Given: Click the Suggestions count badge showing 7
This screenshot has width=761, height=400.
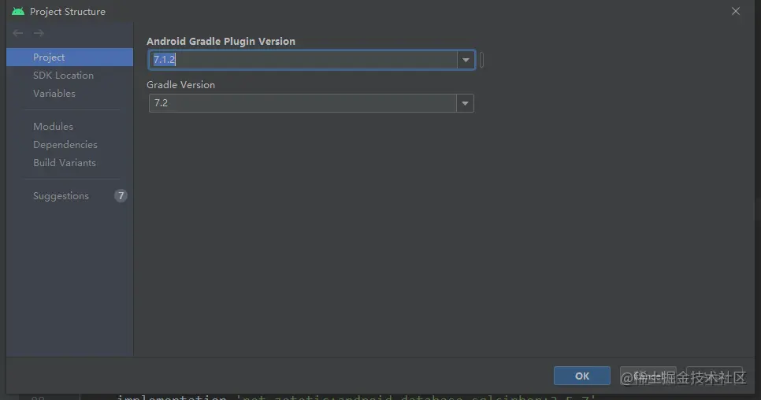Looking at the screenshot, I should [121, 196].
